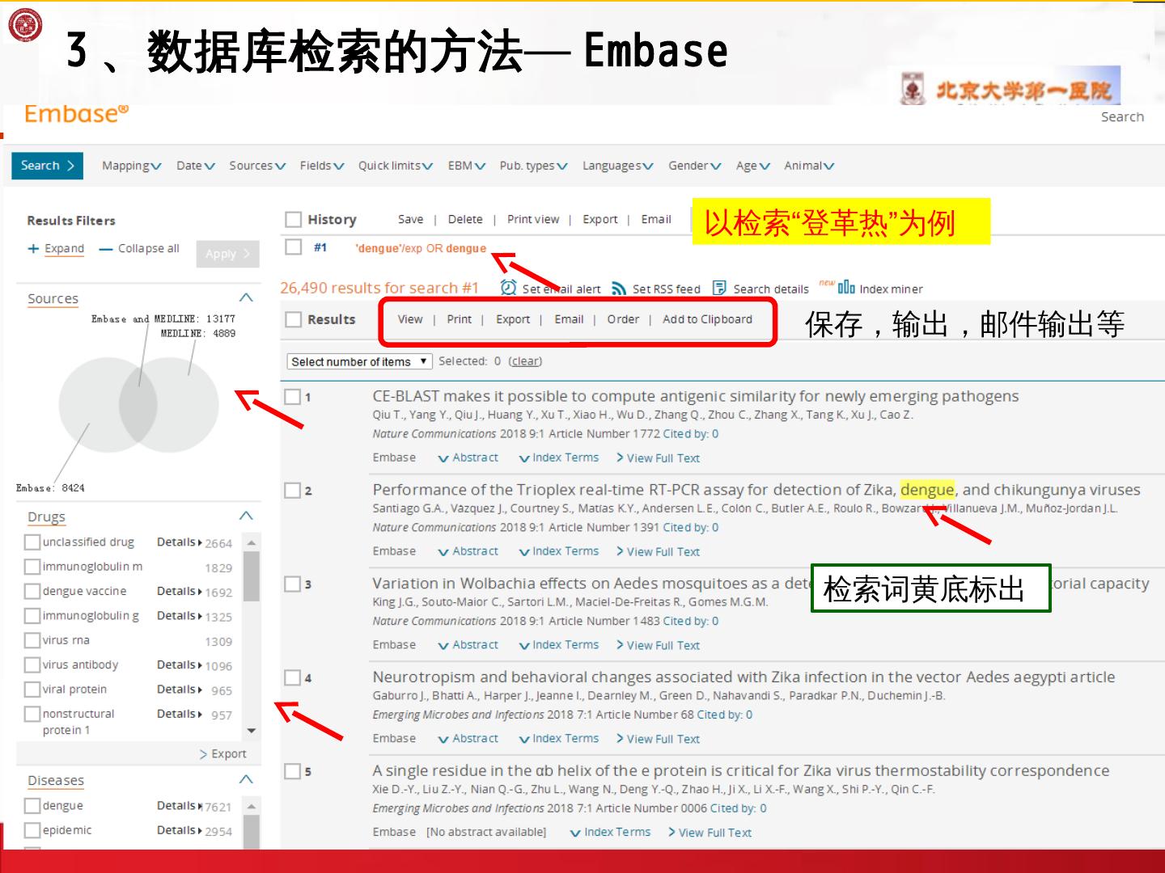Click the Drugs list scrollbar thumb
Viewport: 1165px width, 873px height.
(252, 576)
